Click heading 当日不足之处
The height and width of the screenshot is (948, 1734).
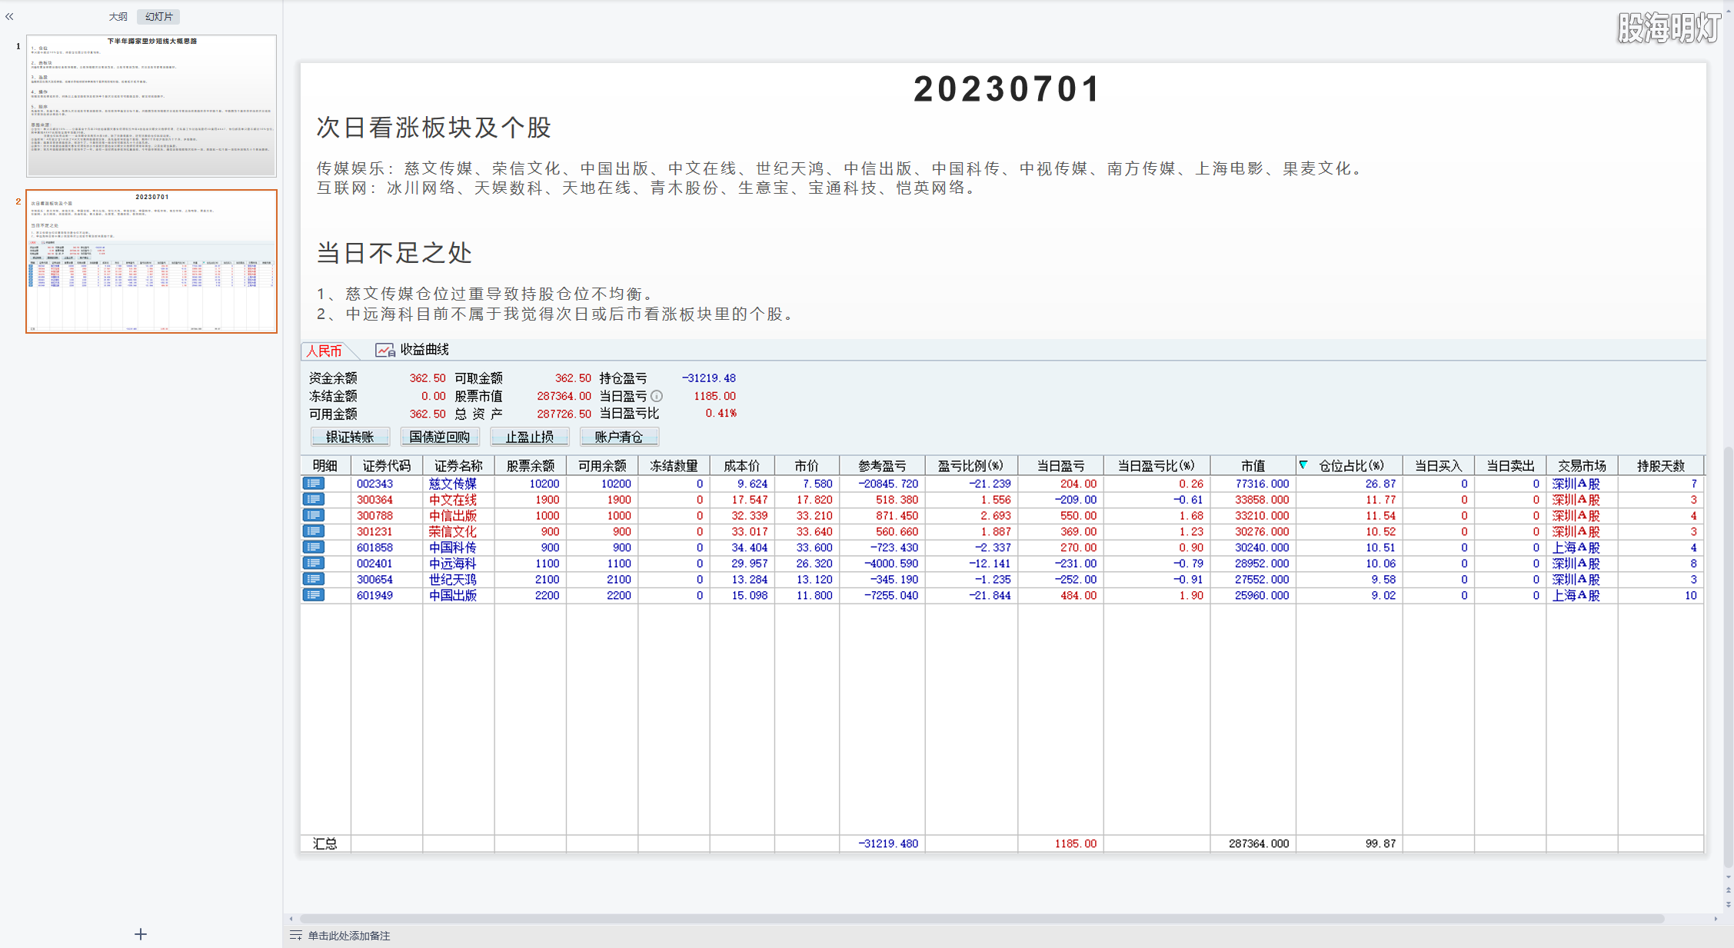click(394, 253)
